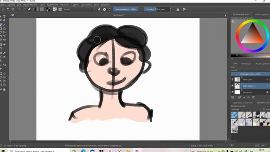Viewport: 270px width, 152px height.
Task: Open an existing file from toolbar
Action: tap(8, 9)
